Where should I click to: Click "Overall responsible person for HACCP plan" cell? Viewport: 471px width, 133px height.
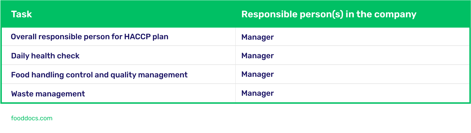pos(90,37)
